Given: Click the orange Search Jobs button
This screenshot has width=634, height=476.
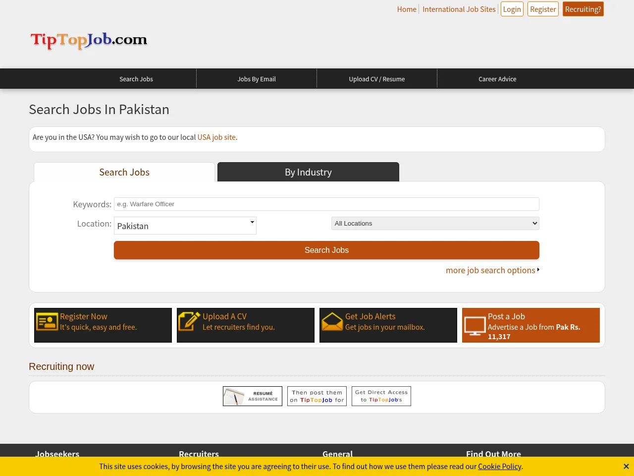Looking at the screenshot, I should (326, 250).
